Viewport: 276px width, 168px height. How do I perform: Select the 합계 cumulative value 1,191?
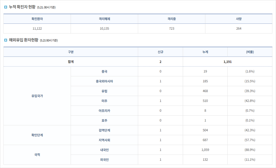point(228,62)
